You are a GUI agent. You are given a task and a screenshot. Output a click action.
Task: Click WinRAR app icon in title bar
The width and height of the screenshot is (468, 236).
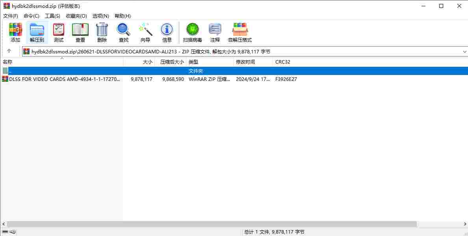[7, 6]
